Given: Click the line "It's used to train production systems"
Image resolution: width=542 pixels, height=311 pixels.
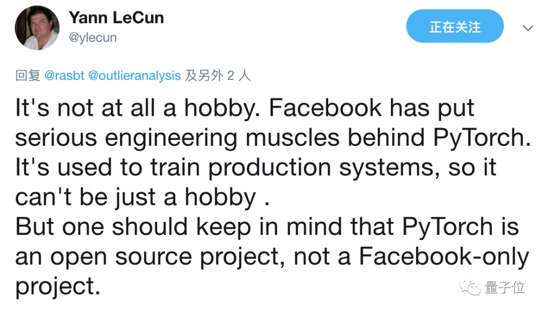Looking at the screenshot, I should 256,167.
